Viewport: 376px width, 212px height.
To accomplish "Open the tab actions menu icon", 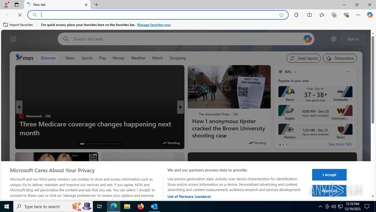I will tap(17, 5).
